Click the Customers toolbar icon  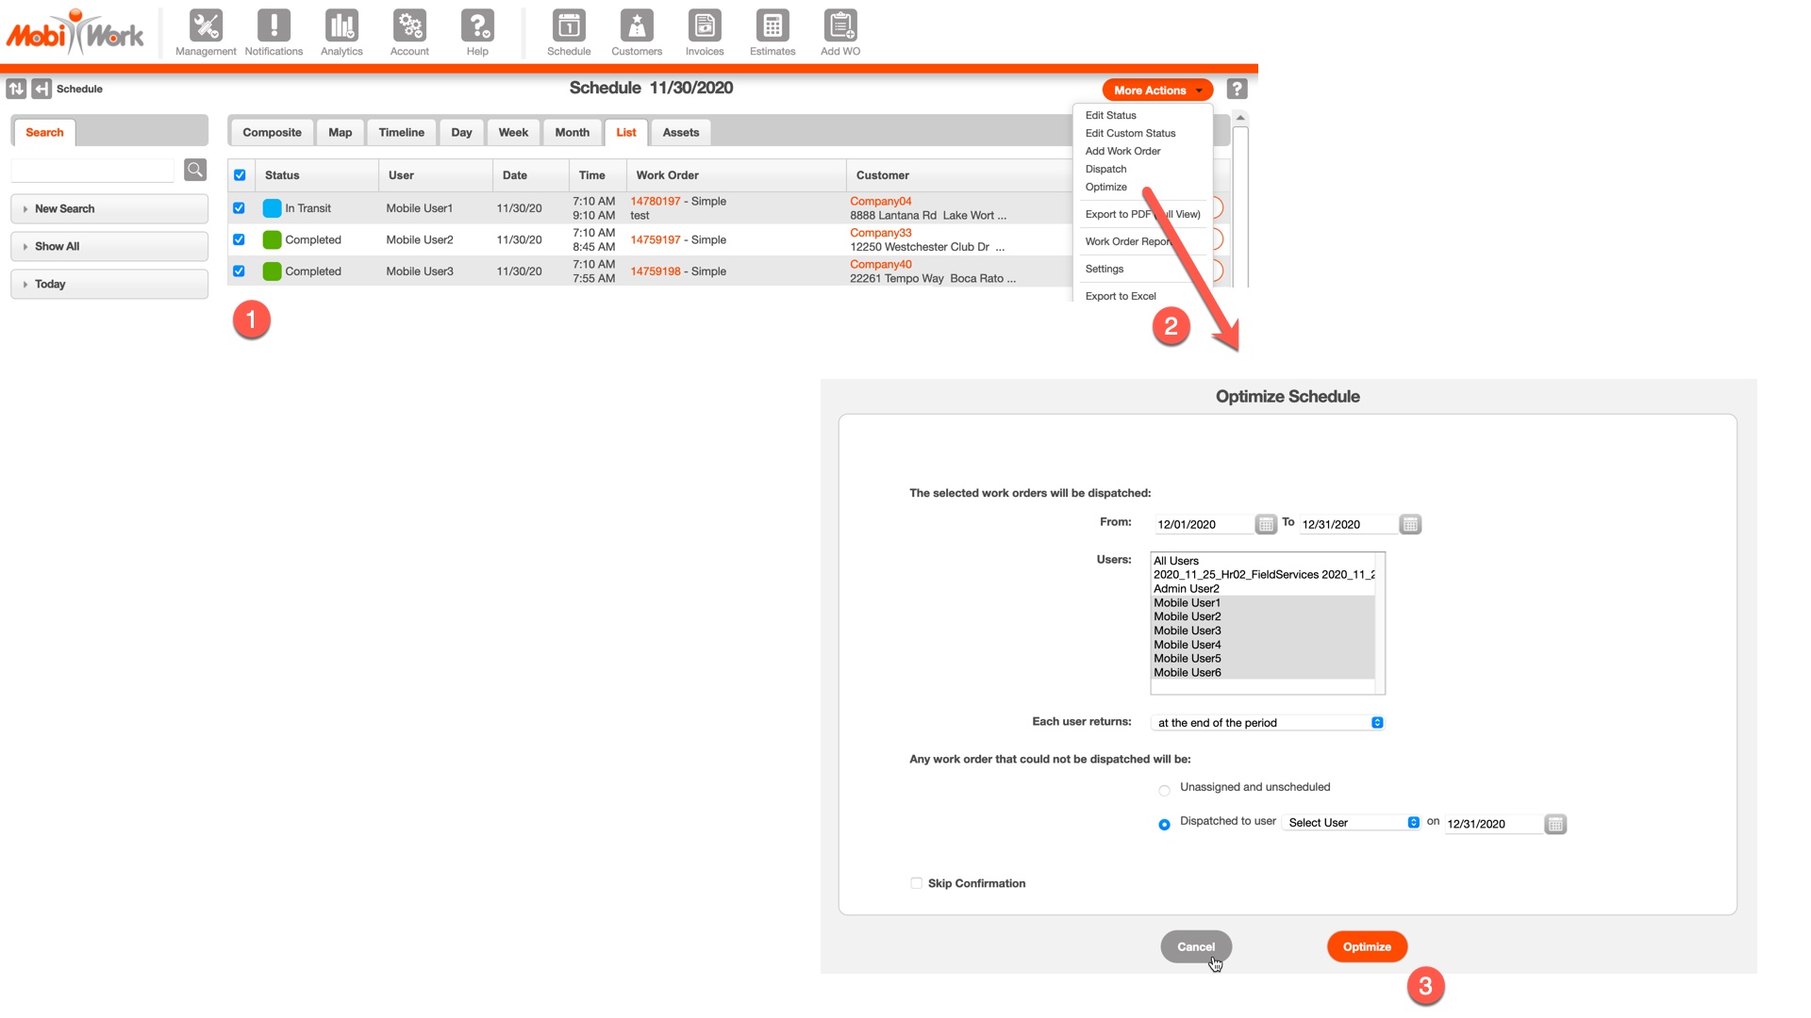pos(637,26)
